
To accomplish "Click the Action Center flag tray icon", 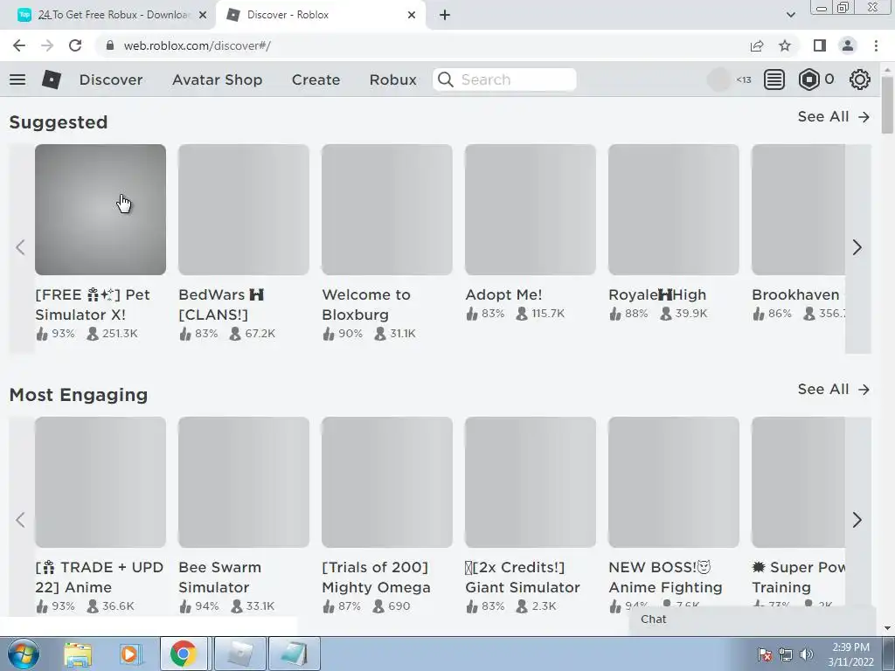I will pos(765,654).
